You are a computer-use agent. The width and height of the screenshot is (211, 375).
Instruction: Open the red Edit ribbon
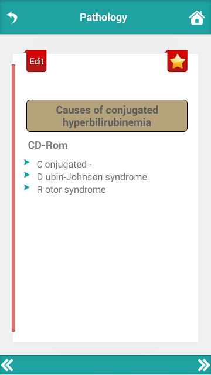[x=36, y=61]
